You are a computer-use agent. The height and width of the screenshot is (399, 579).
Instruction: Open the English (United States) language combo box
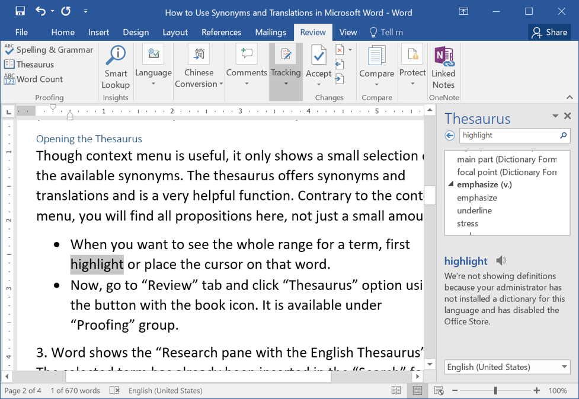click(x=507, y=367)
